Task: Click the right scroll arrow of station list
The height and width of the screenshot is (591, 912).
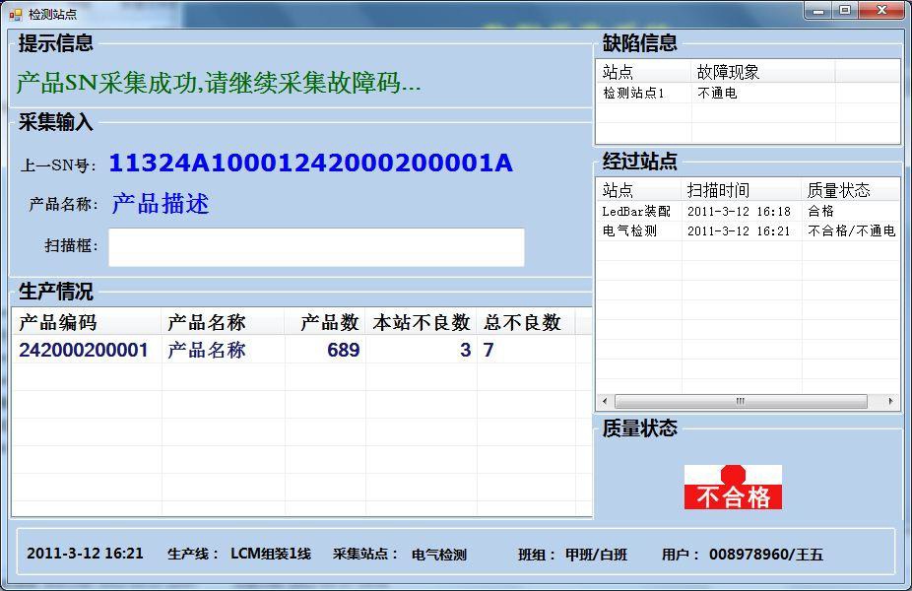Action: pos(891,401)
